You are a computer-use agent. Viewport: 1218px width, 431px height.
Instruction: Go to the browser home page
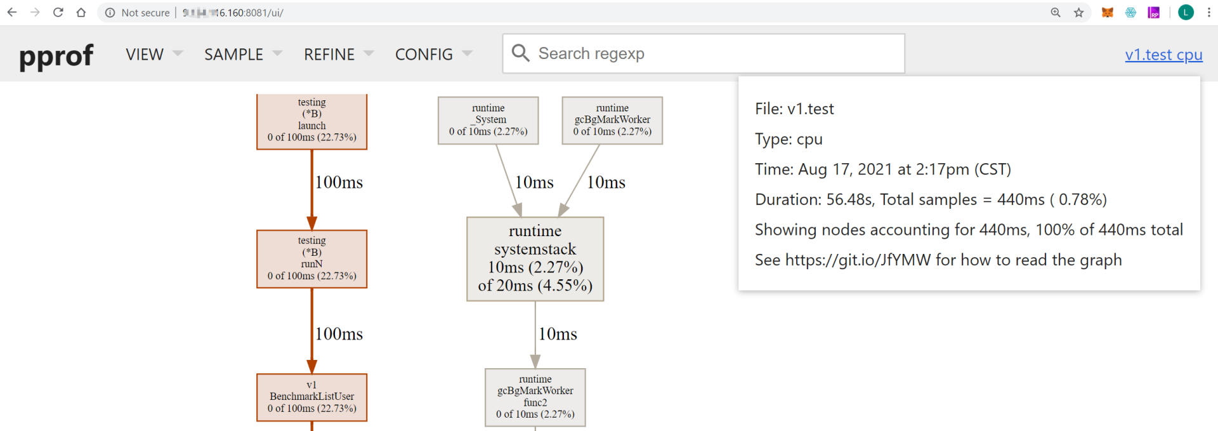tap(81, 13)
